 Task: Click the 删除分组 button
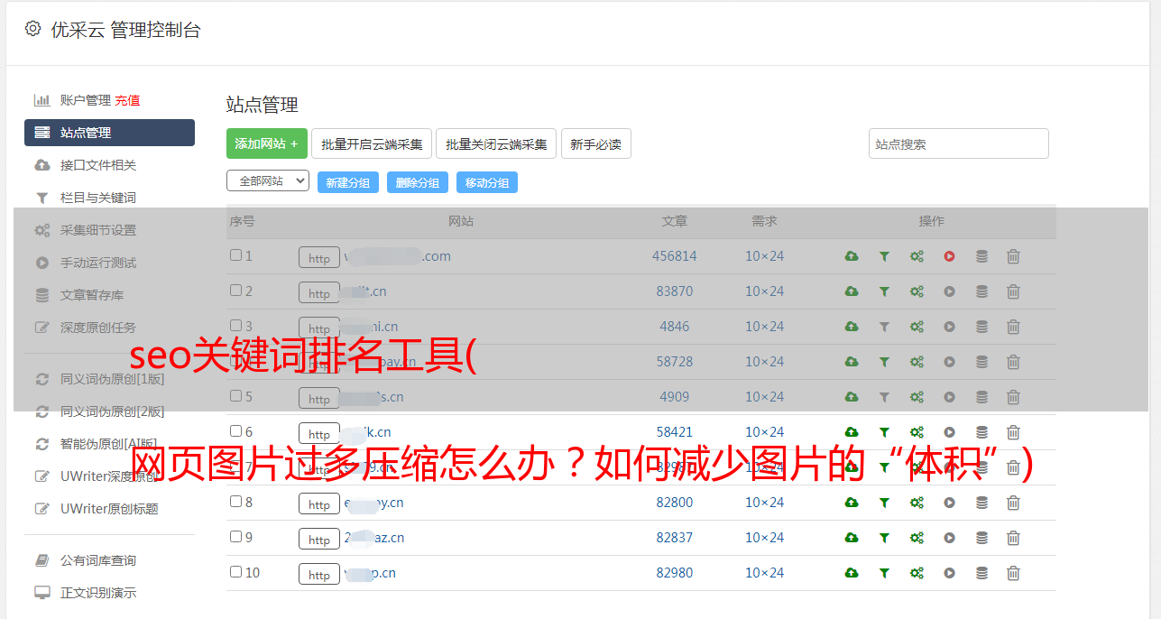click(418, 182)
